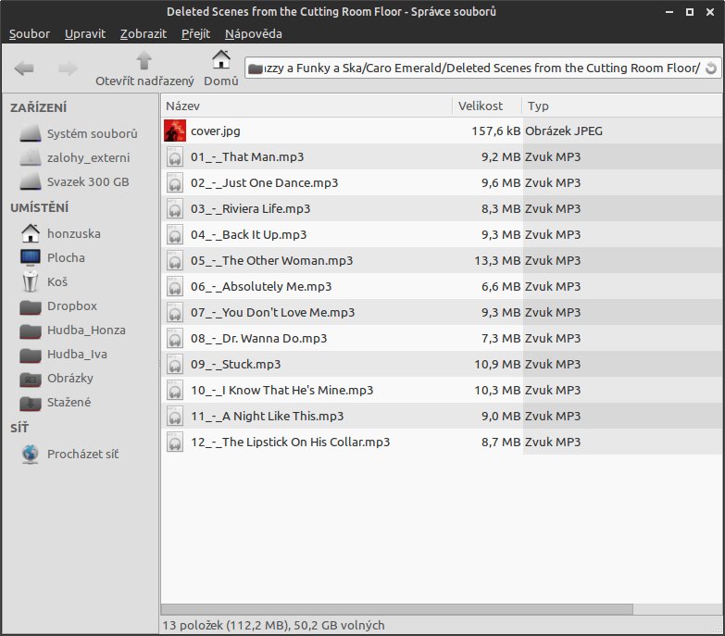Click the Procházet síť network globe icon
725x636 pixels.
(31, 454)
